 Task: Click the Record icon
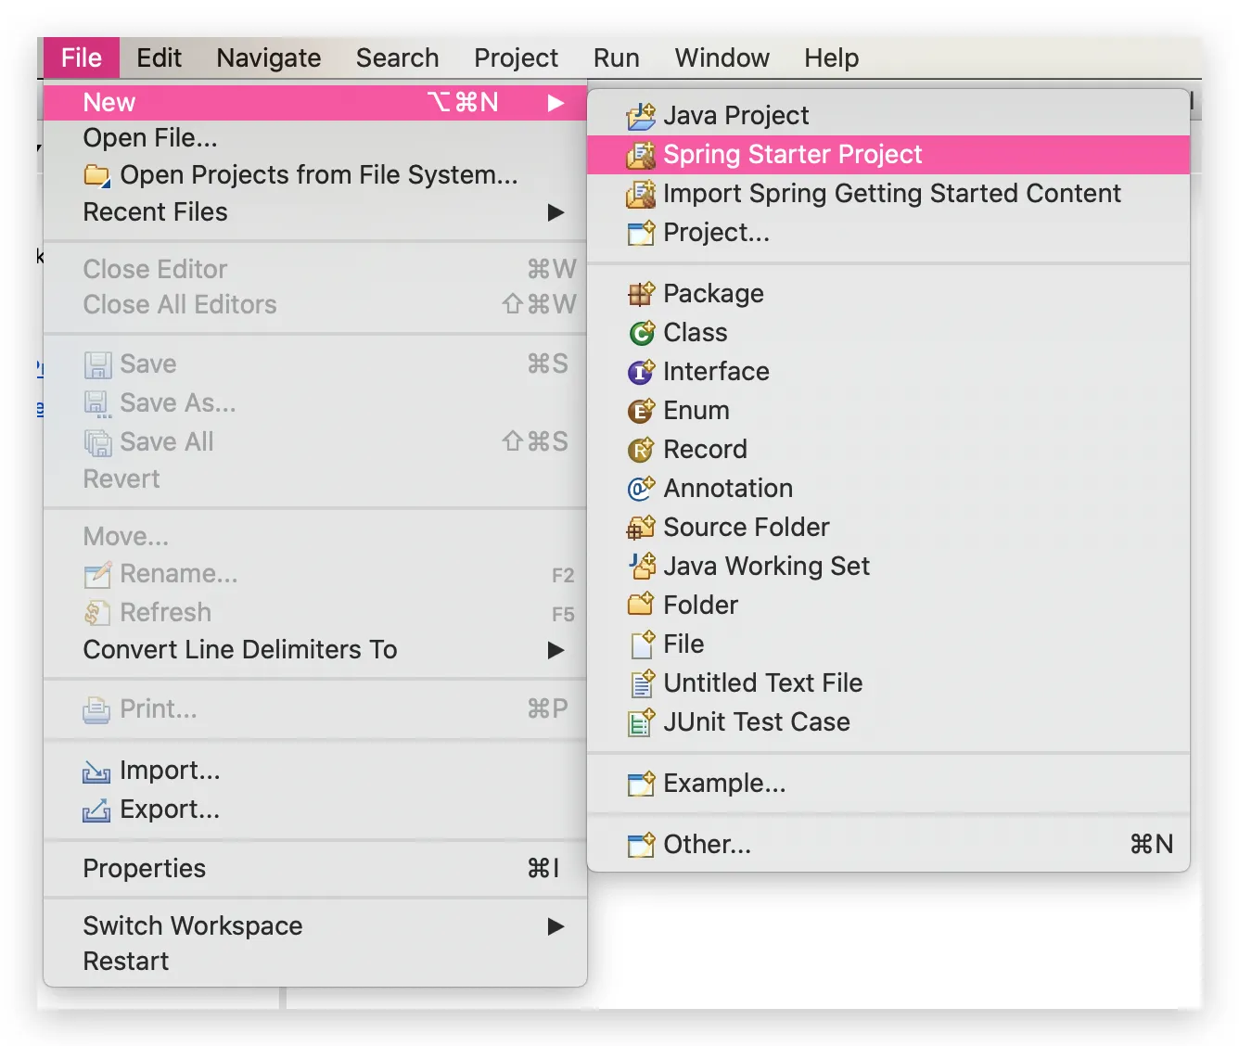[641, 450]
